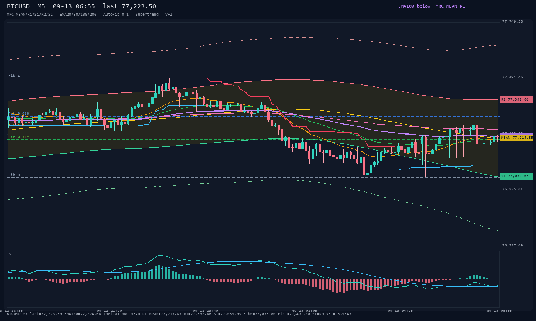Click the yellow MEAN 77,215.85 price tag

click(516, 138)
